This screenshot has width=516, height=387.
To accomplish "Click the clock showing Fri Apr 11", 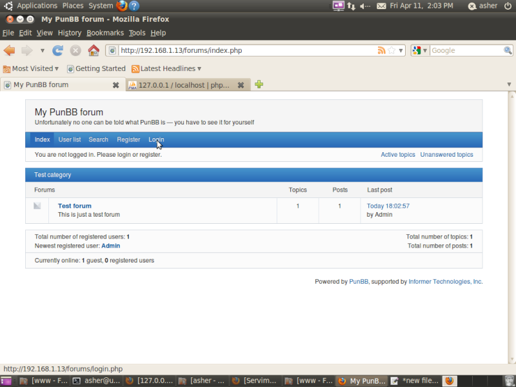I will (421, 6).
